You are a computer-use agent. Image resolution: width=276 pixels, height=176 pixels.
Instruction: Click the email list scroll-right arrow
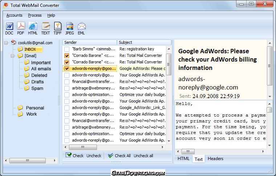tap(163, 147)
